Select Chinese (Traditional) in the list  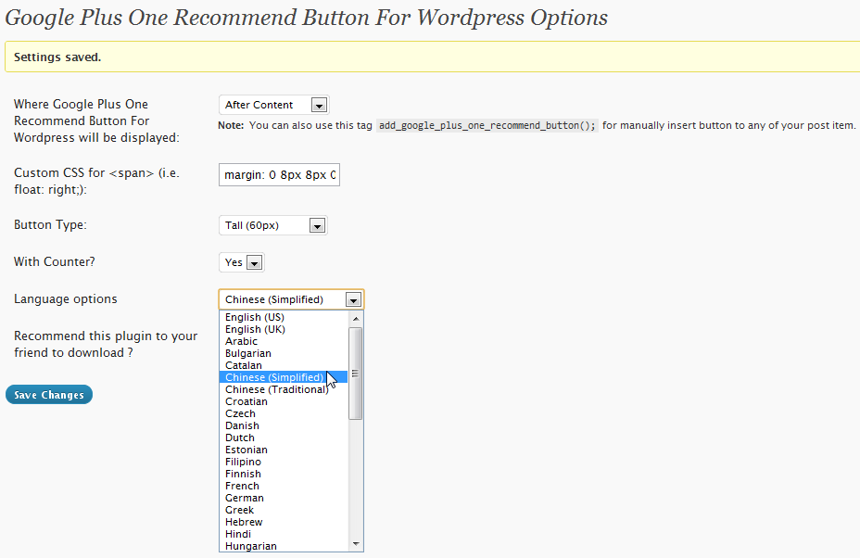click(283, 389)
